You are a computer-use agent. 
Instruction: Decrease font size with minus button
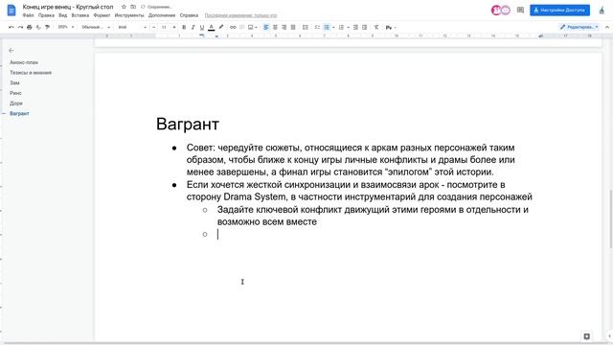click(x=153, y=27)
